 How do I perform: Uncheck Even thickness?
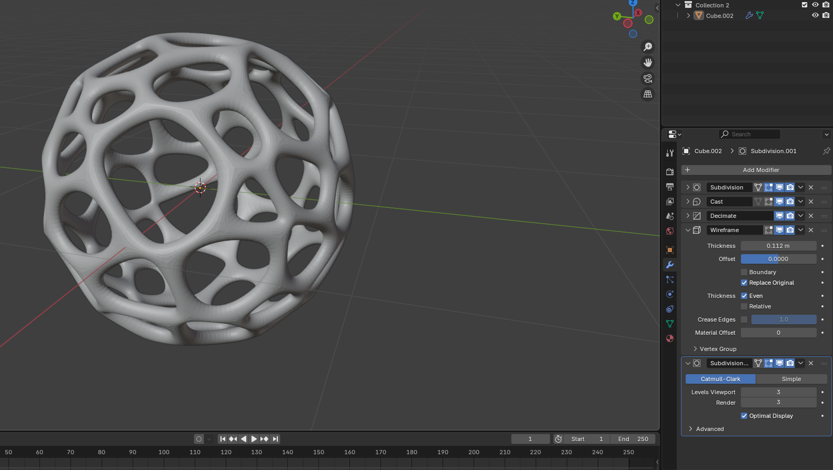pyautogui.click(x=744, y=296)
